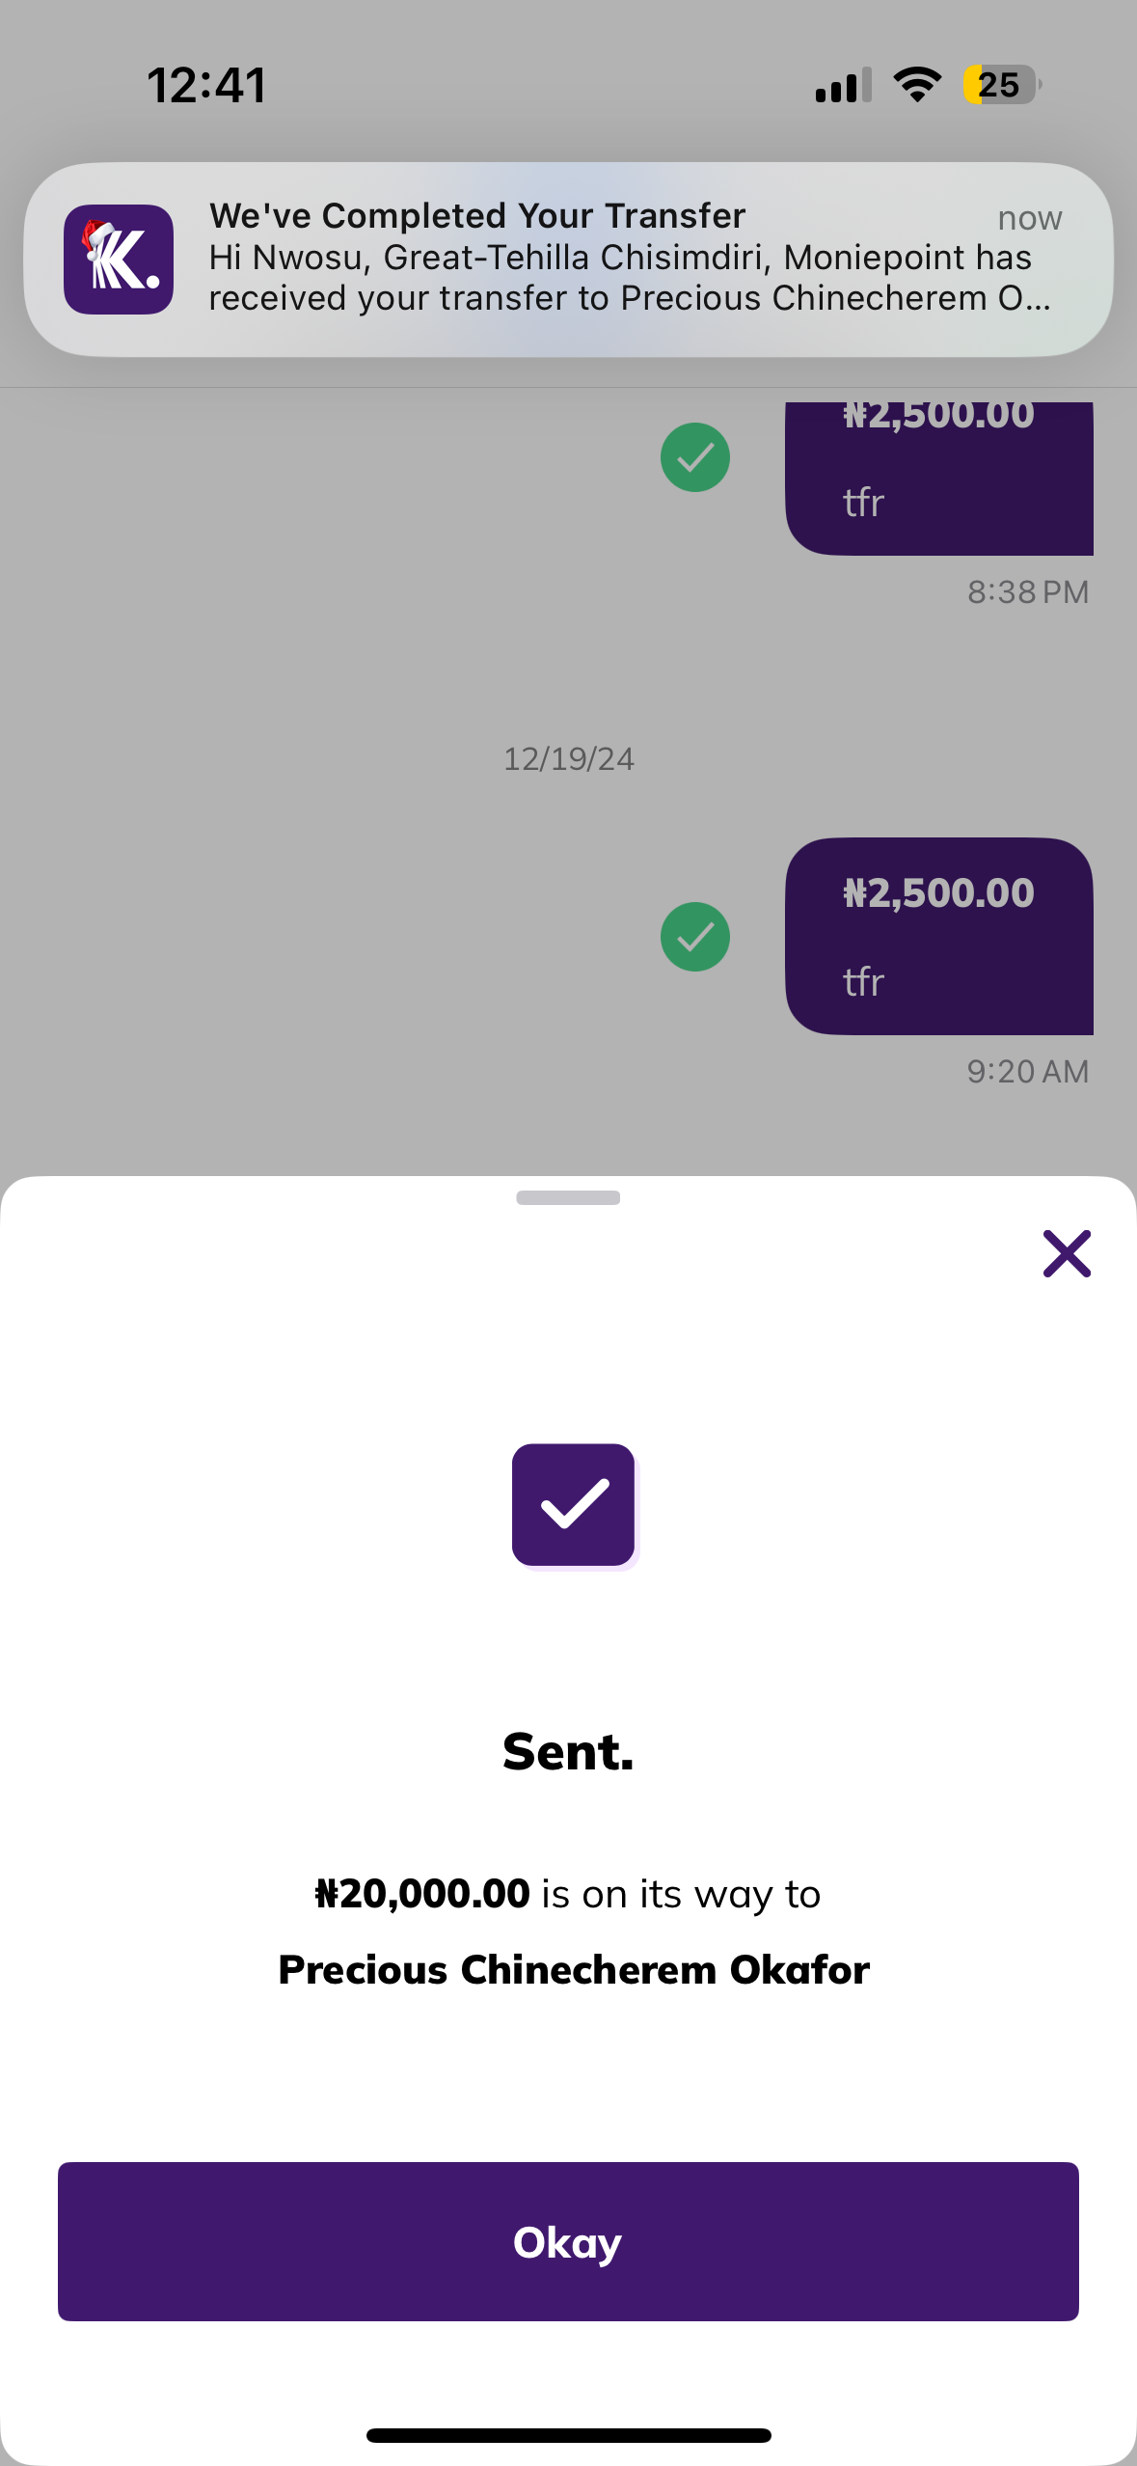Tap the 'now' timestamp on the notification

[1029, 219]
